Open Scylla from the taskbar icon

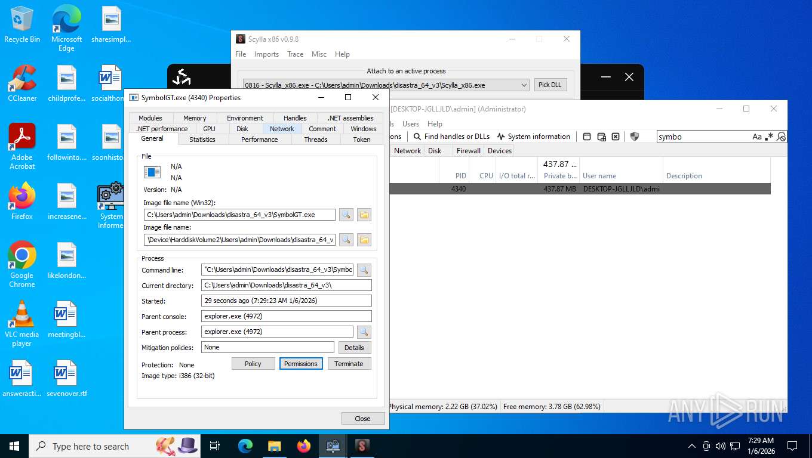tap(362, 446)
